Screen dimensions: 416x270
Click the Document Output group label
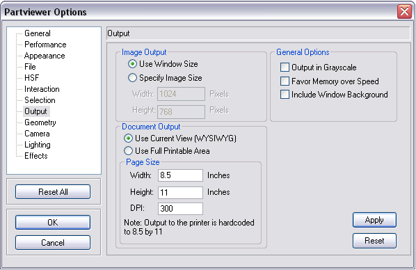pyautogui.click(x=151, y=127)
